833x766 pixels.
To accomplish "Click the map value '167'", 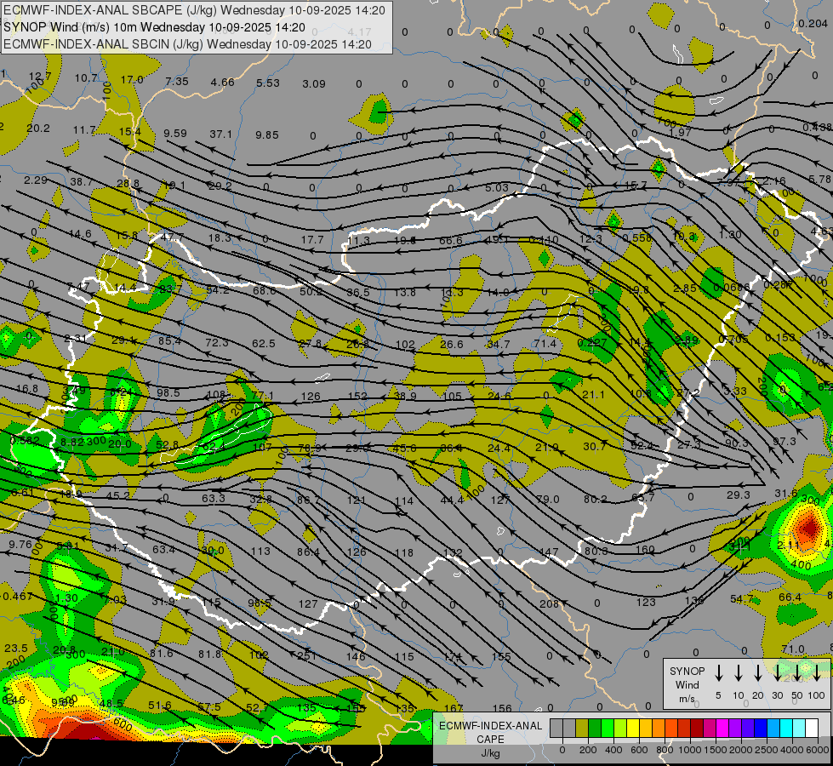I will pyautogui.click(x=454, y=709).
